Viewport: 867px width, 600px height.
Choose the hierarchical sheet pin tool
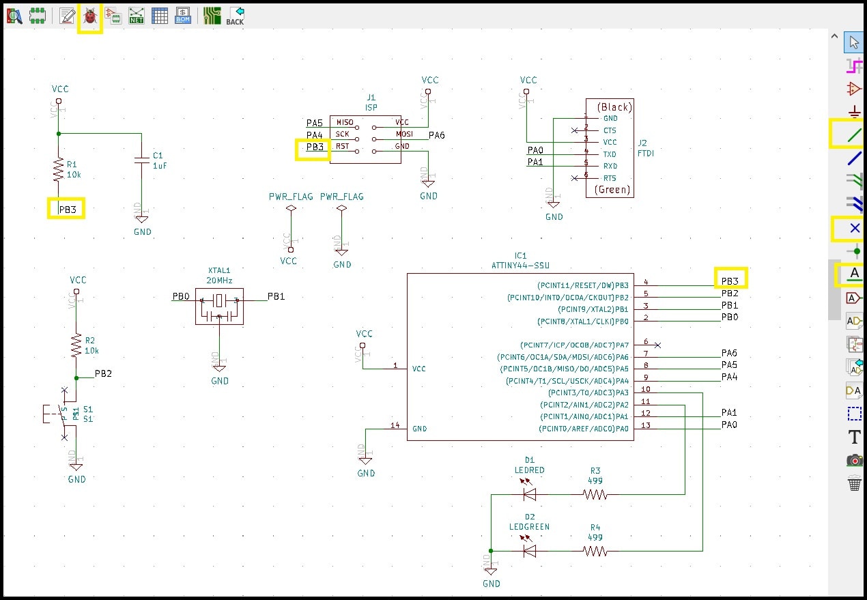pyautogui.click(x=854, y=390)
